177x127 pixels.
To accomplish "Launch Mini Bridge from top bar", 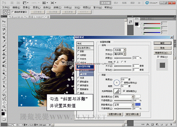I will tap(18, 3).
